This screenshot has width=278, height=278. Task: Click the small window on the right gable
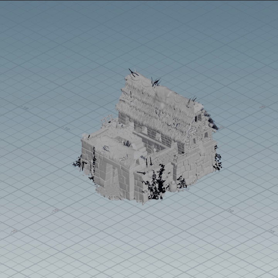coord(206,135)
